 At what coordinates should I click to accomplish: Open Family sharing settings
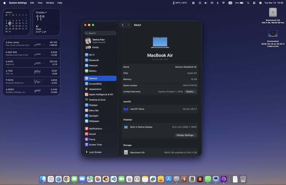(100, 47)
